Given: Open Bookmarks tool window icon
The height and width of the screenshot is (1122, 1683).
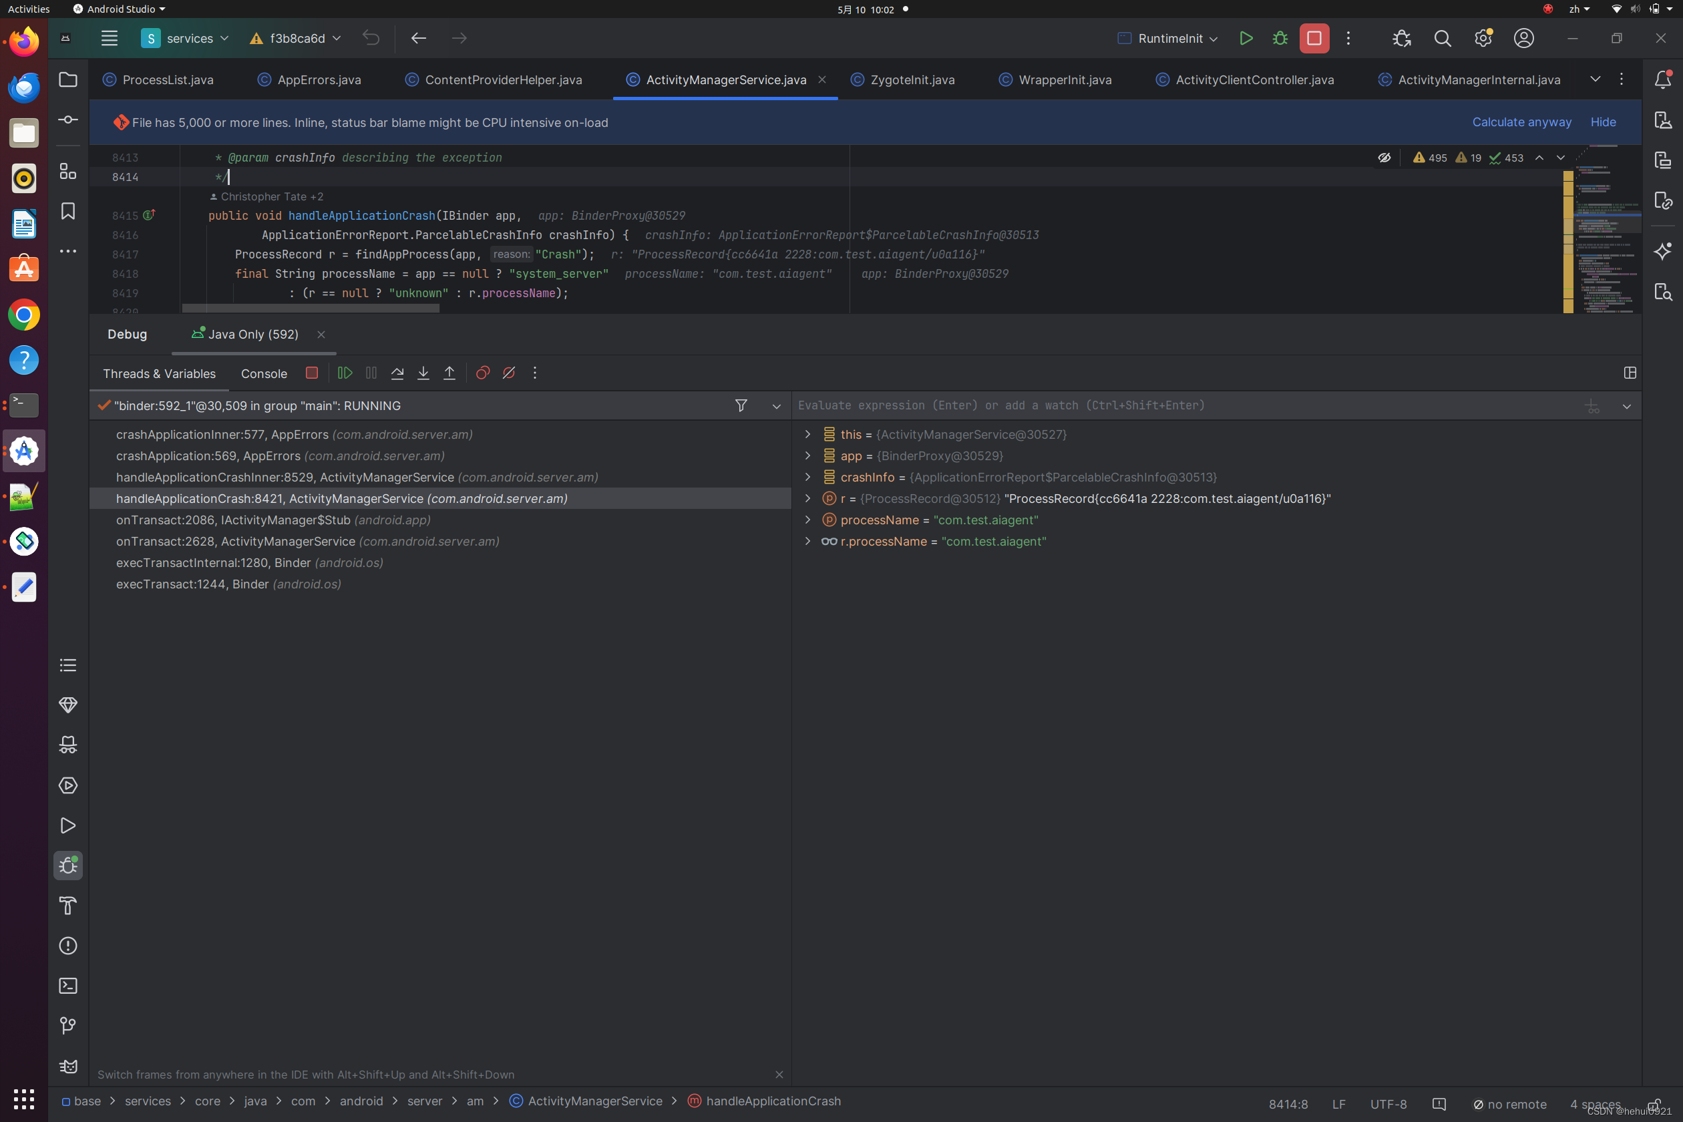Looking at the screenshot, I should pos(68,211).
